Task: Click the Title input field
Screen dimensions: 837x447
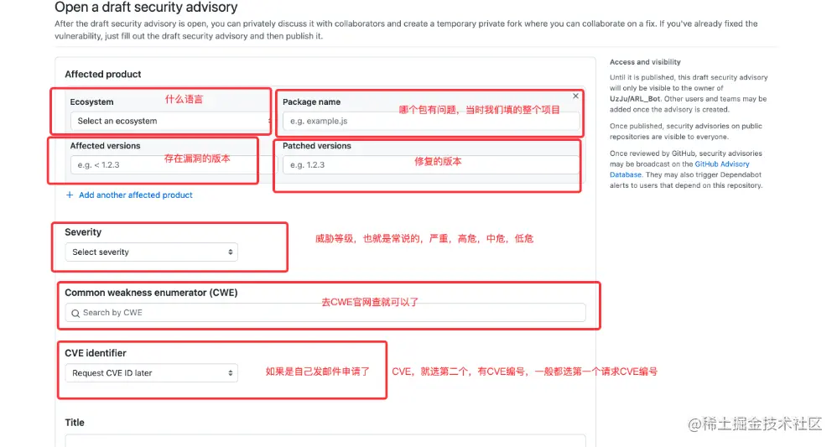Action: point(325,440)
